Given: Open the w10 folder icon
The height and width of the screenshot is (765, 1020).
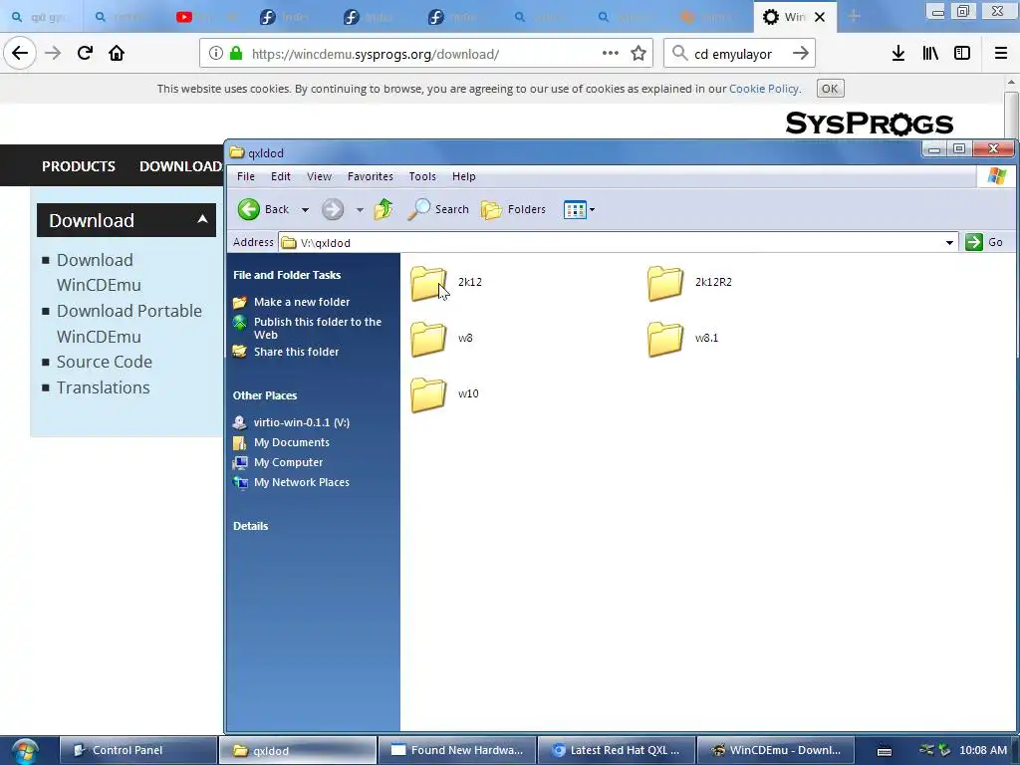Looking at the screenshot, I should click(x=428, y=394).
